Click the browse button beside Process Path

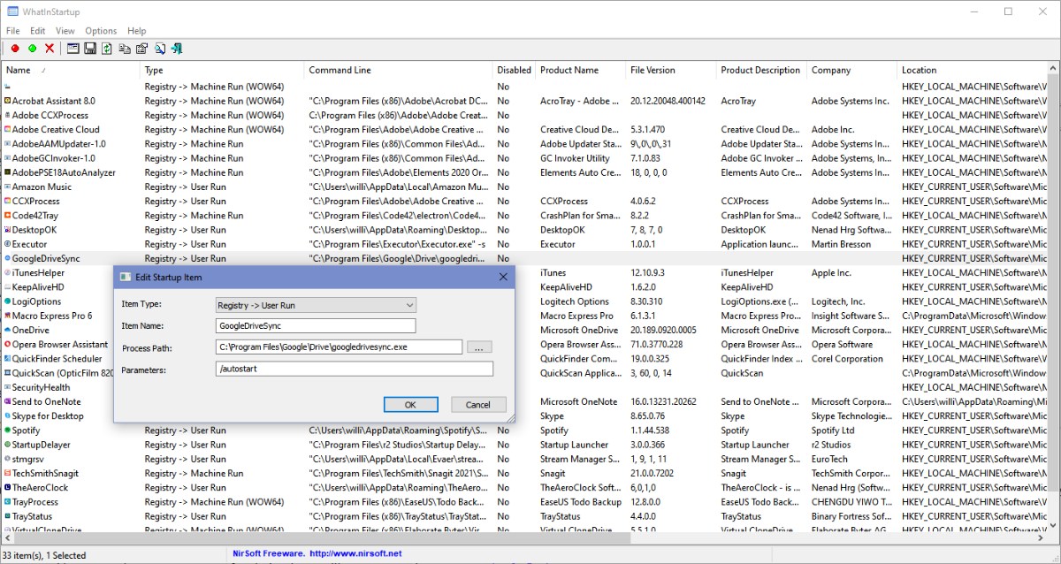click(x=479, y=347)
